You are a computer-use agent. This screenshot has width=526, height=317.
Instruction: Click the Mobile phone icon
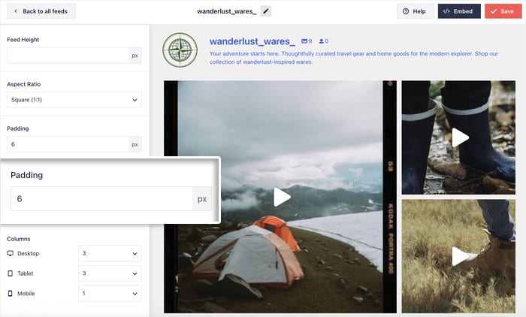point(11,293)
